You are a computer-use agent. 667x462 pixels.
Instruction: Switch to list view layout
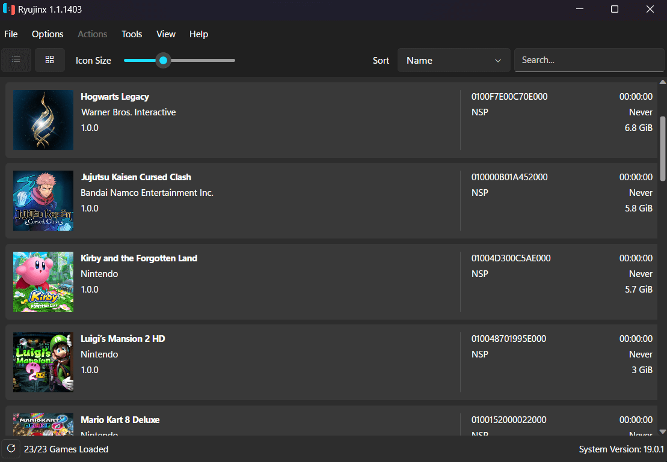[x=16, y=60]
